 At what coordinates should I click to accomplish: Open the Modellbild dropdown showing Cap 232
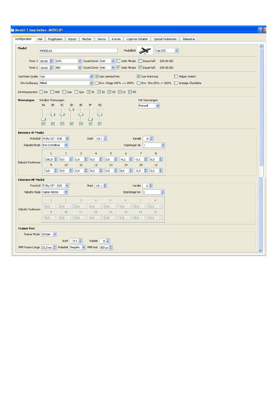point(167,50)
